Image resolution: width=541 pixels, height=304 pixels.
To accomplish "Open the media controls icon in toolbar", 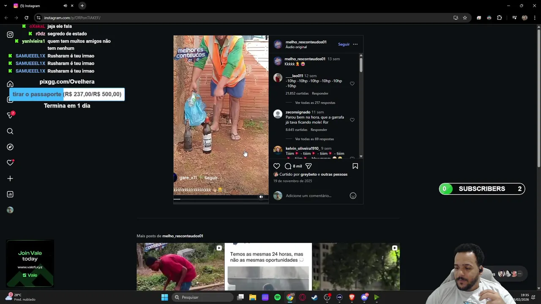I will pyautogui.click(x=514, y=18).
